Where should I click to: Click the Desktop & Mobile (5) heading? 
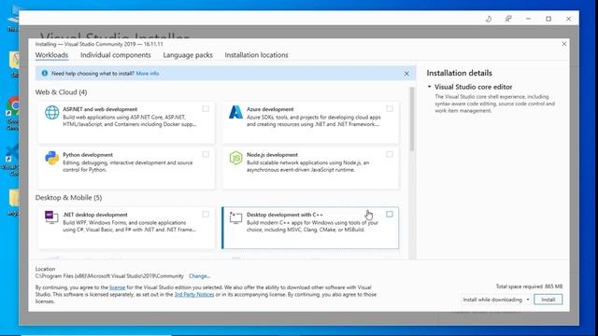coord(68,197)
